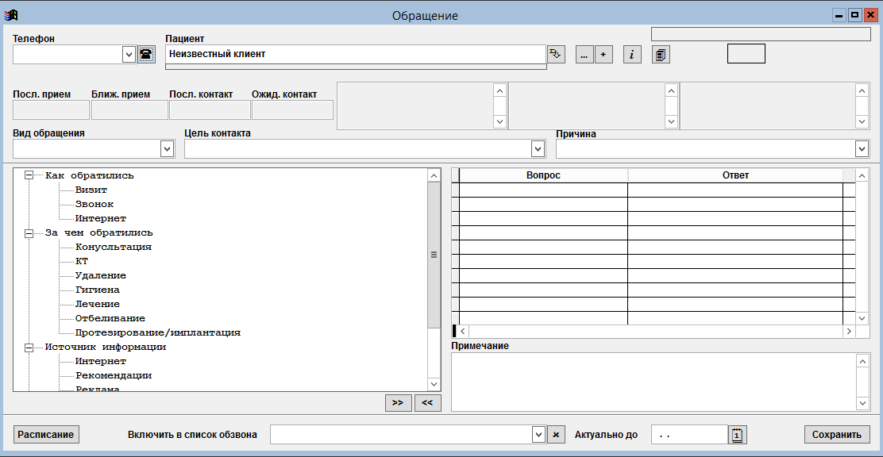Collapse the Как обратились tree node
This screenshot has height=457, width=883.
29,175
